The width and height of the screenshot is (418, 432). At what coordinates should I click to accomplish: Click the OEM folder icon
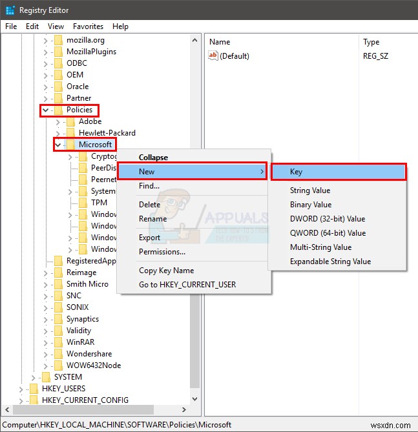tap(58, 75)
